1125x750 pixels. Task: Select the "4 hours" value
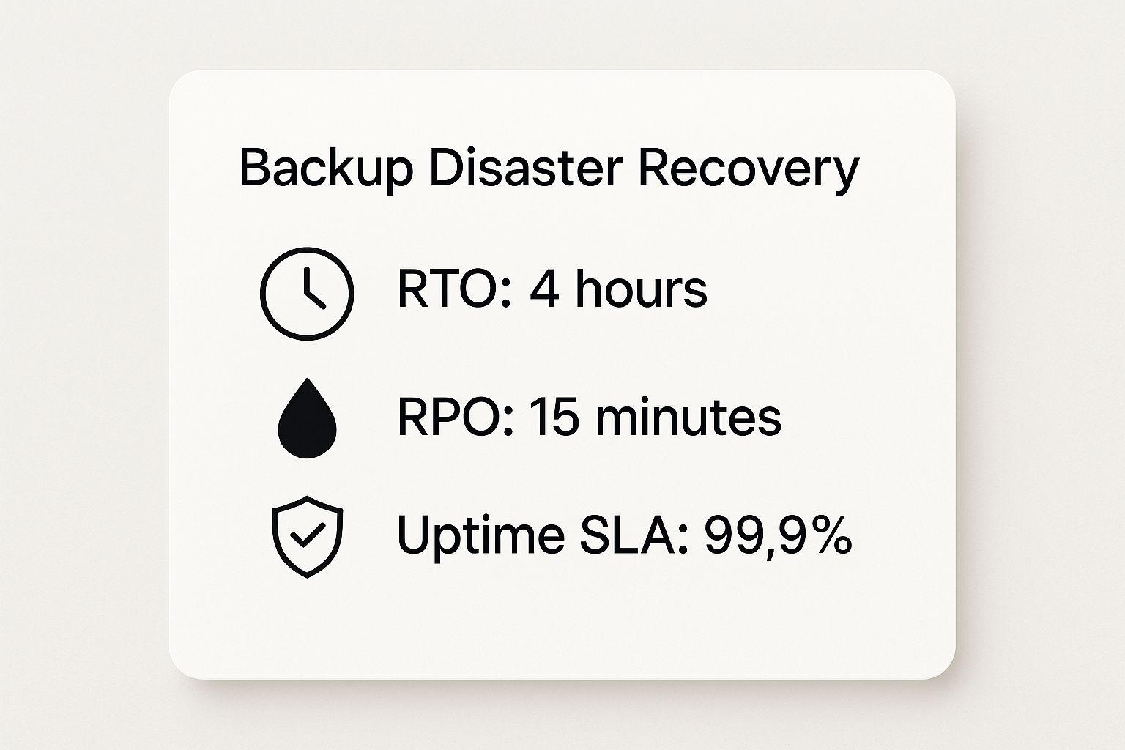pos(617,289)
